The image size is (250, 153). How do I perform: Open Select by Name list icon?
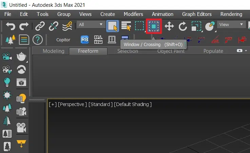126,26
